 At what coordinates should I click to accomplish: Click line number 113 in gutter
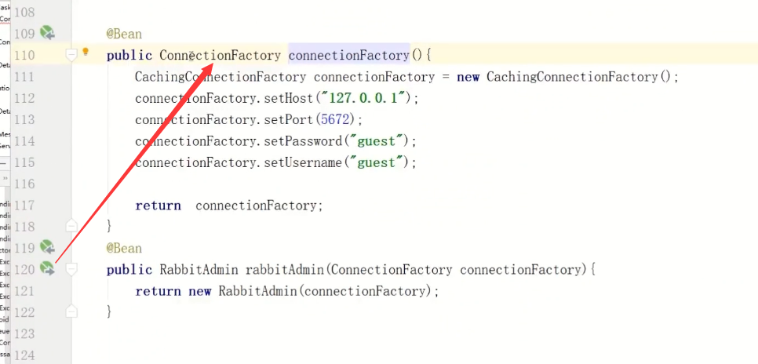pyautogui.click(x=24, y=119)
